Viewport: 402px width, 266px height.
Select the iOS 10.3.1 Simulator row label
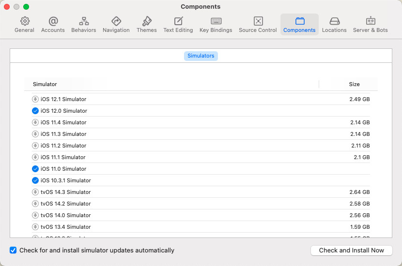[66, 180]
